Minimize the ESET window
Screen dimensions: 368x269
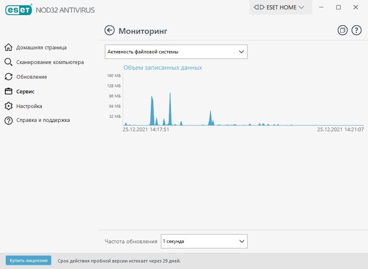coord(321,7)
